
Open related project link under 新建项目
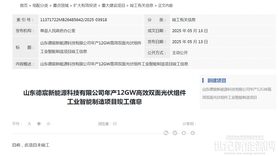[237, 93]
